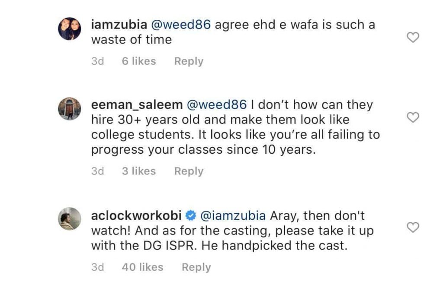Like aclockworkobi's reply via heart icon
Image resolution: width=443 pixels, height=285 pixels.
click(414, 228)
